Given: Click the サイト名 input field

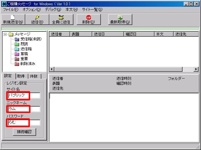Looking at the screenshot, I should click(x=24, y=95).
